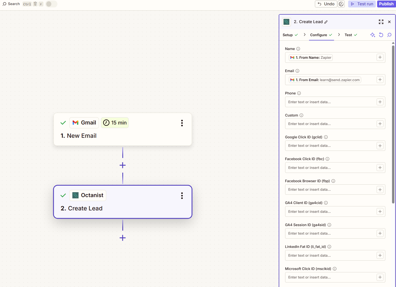This screenshot has height=287, width=396.
Task: Click the AI sparkle assistant icon
Action: click(372, 35)
